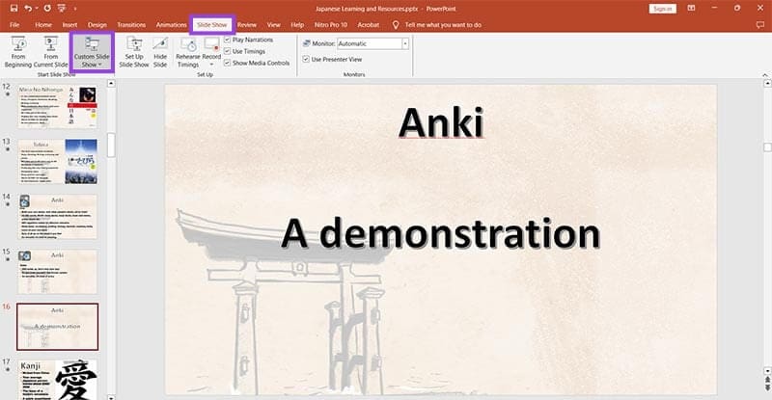Start presentation from the quick access toolbar
The height and width of the screenshot is (400, 772).
[x=62, y=9]
